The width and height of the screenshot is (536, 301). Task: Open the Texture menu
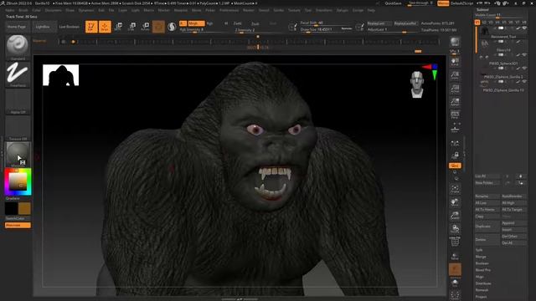point(294,11)
